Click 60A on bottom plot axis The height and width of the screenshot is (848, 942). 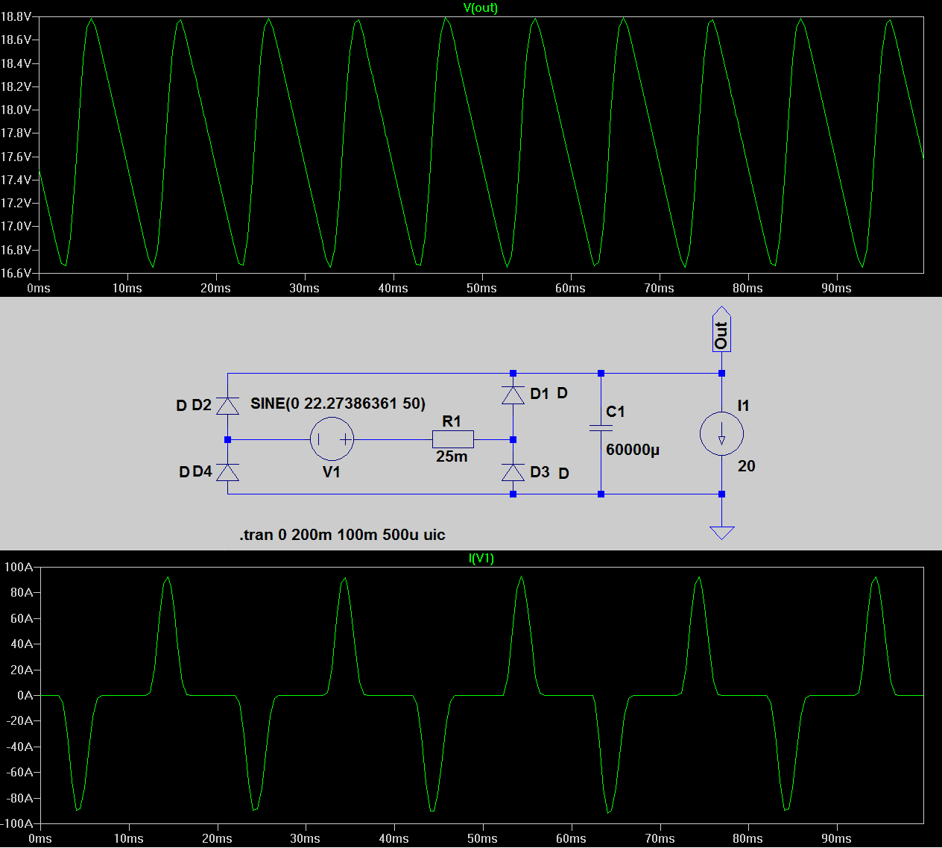click(22, 618)
